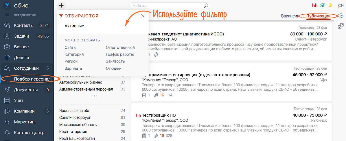Expand more categories with the ellipsis button
346x141 pixels.
pos(93,96)
